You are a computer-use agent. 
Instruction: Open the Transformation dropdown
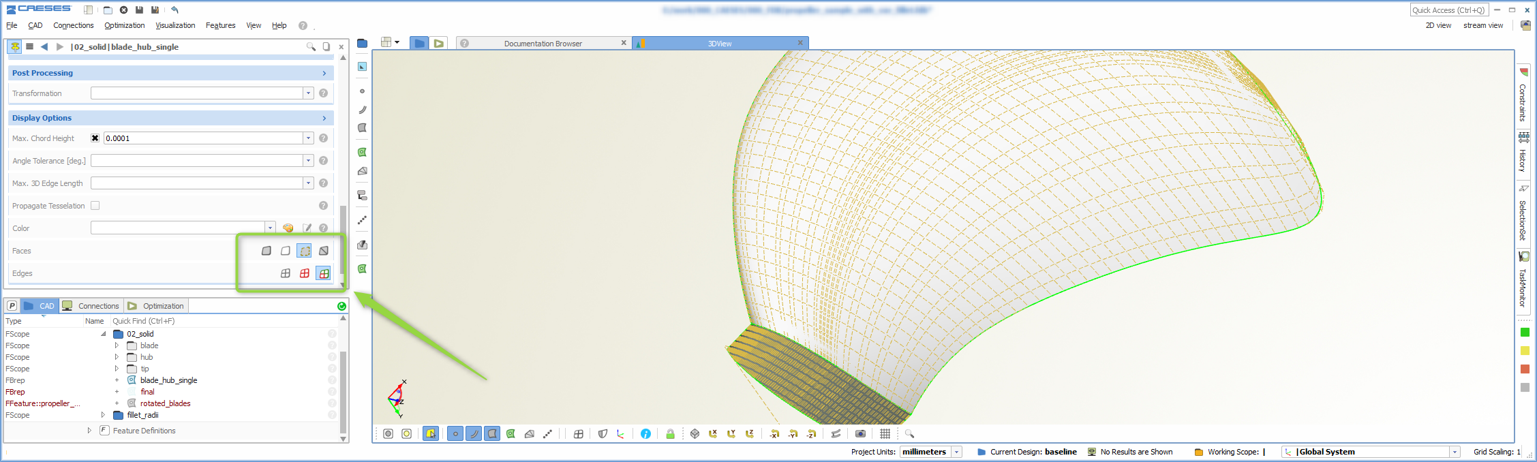(x=308, y=93)
